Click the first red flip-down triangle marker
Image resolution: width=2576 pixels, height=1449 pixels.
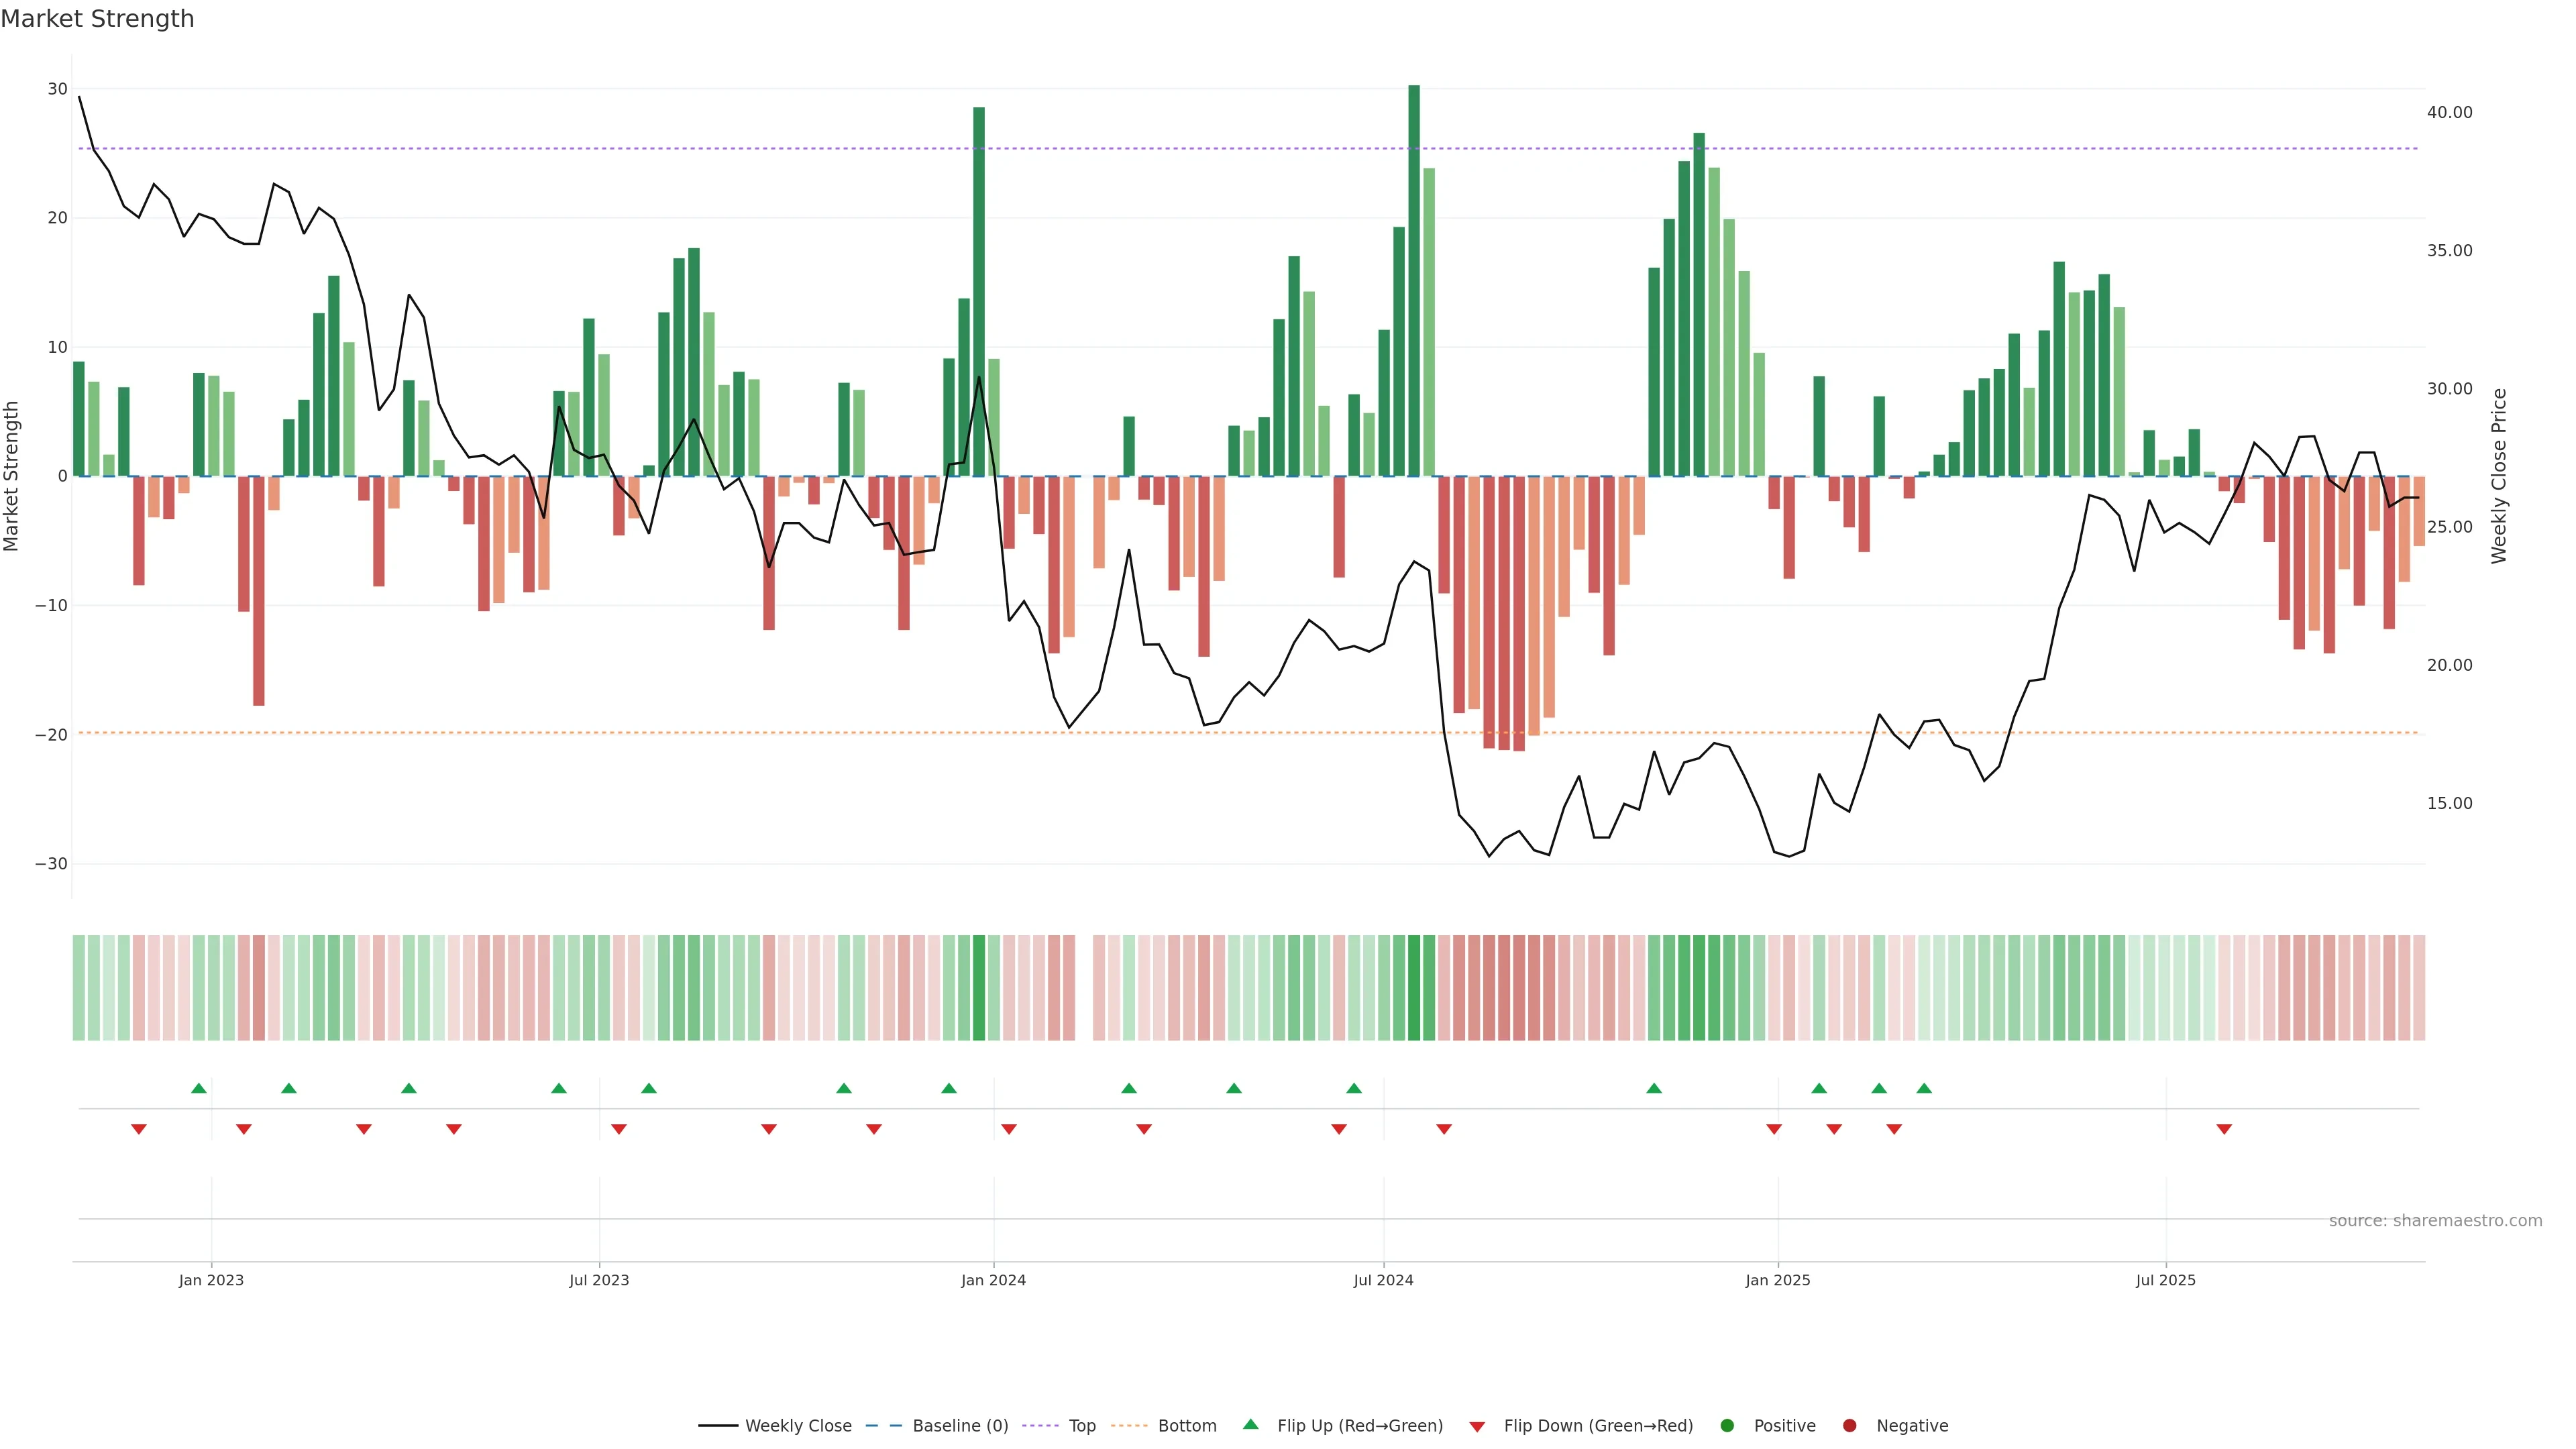click(139, 1129)
